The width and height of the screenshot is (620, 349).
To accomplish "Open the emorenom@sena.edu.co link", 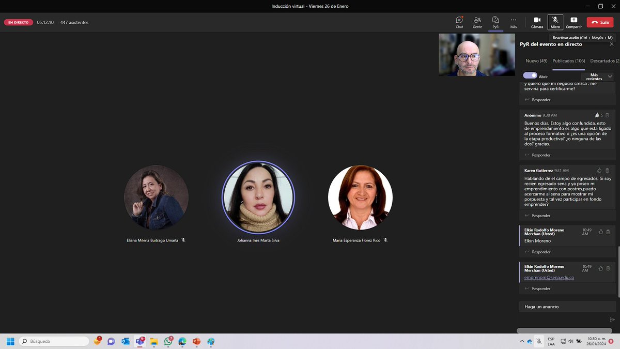I will [x=549, y=278].
